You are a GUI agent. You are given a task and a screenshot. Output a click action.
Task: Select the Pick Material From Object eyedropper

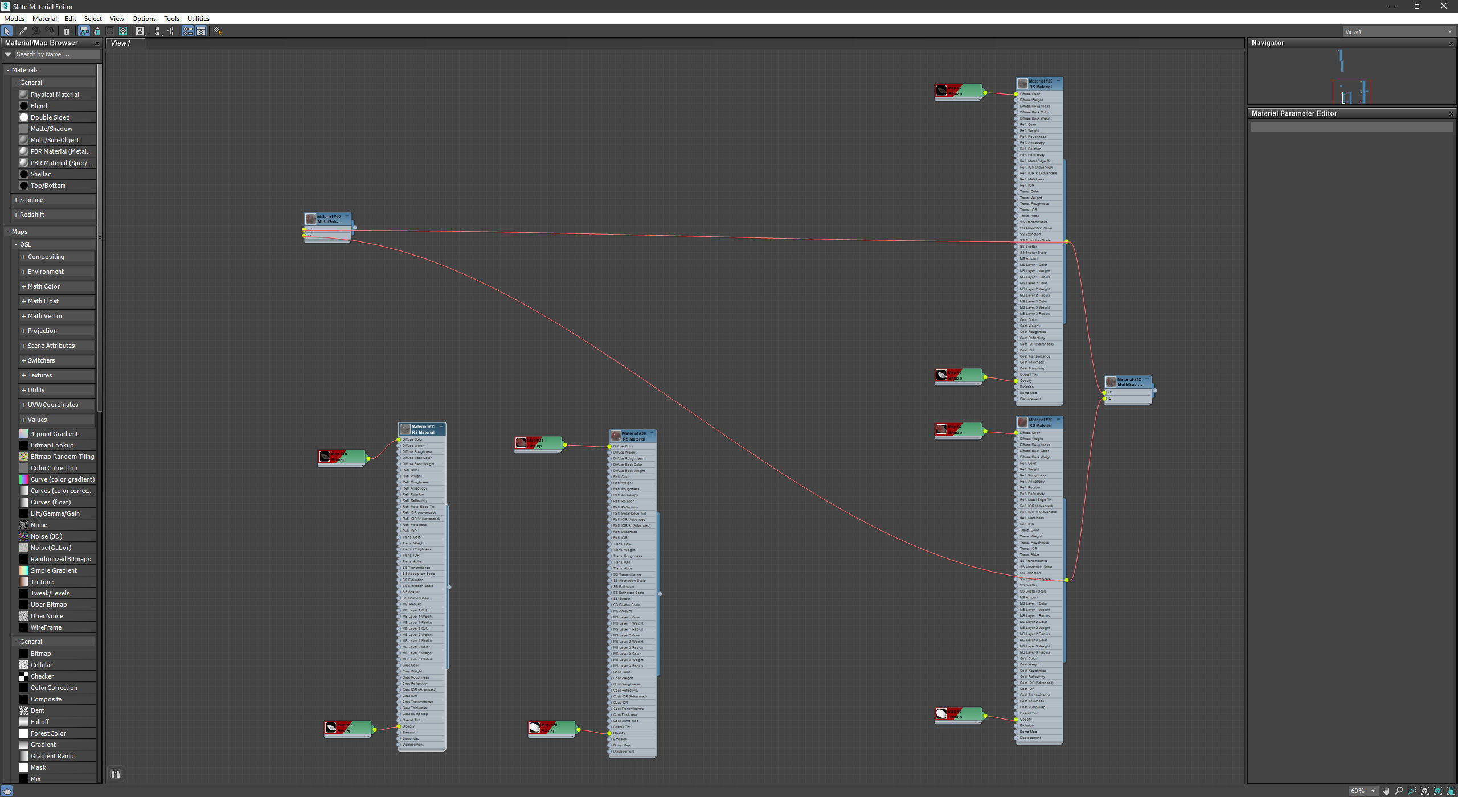tap(23, 31)
